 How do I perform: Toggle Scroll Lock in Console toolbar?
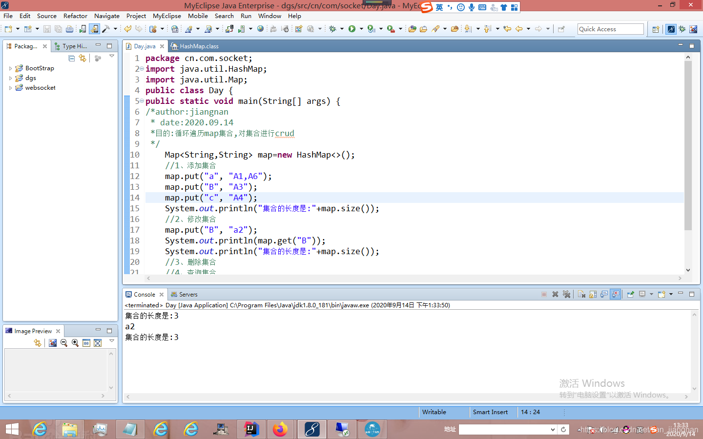coord(593,294)
